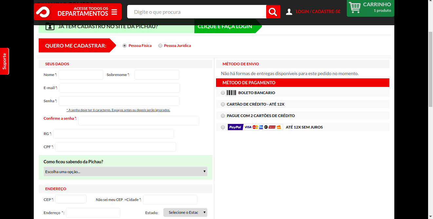This screenshot has height=219, width=433.
Task: Click 'Endereço' section header
Action: [126, 189]
